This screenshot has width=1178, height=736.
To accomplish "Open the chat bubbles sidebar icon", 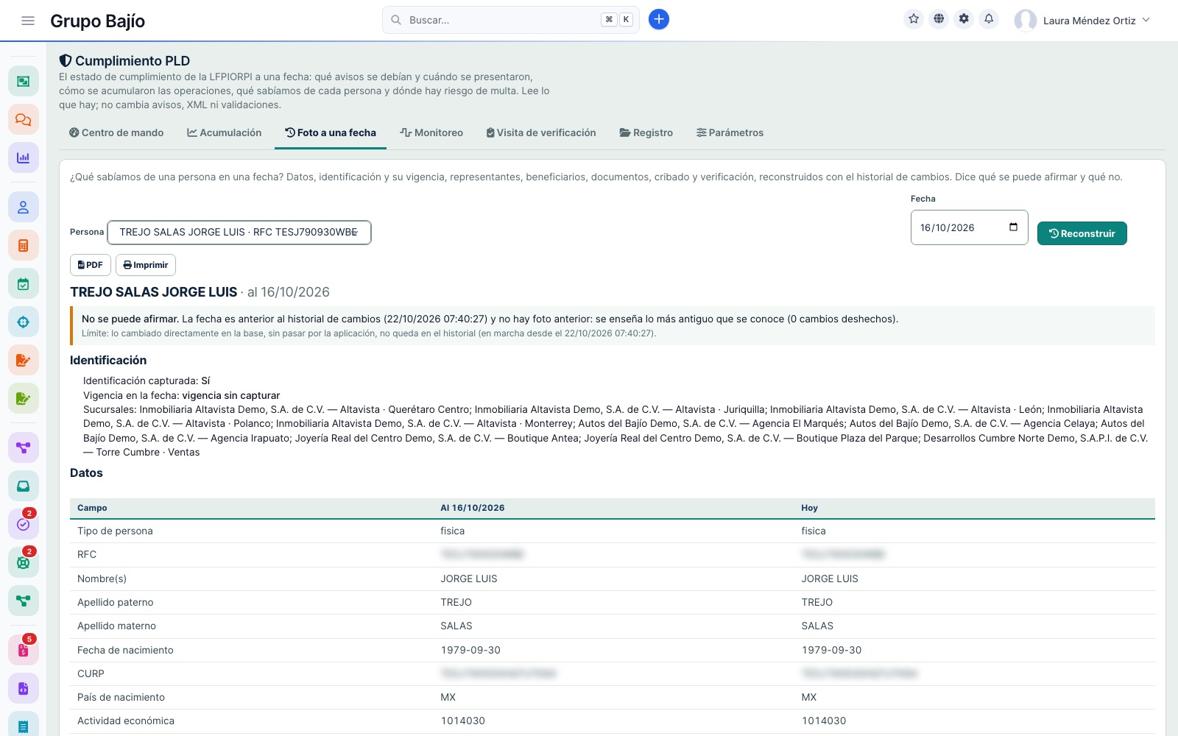I will 24,119.
